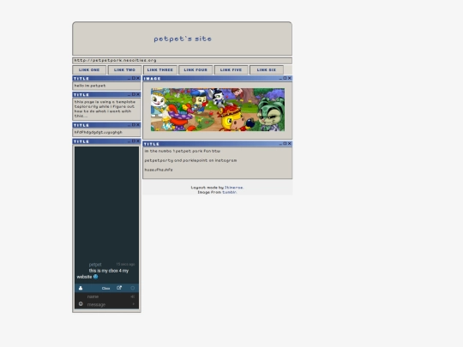Open the LINK THREE navigation button
The width and height of the screenshot is (463, 347).
[160, 70]
